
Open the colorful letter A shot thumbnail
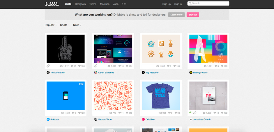[x=208, y=49]
